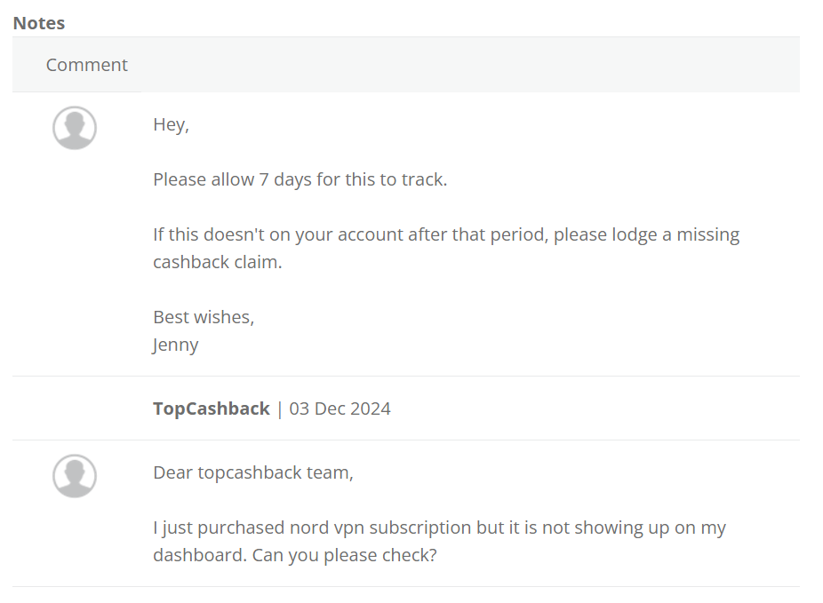
Task: Select the Notes section heading
Action: (x=39, y=23)
